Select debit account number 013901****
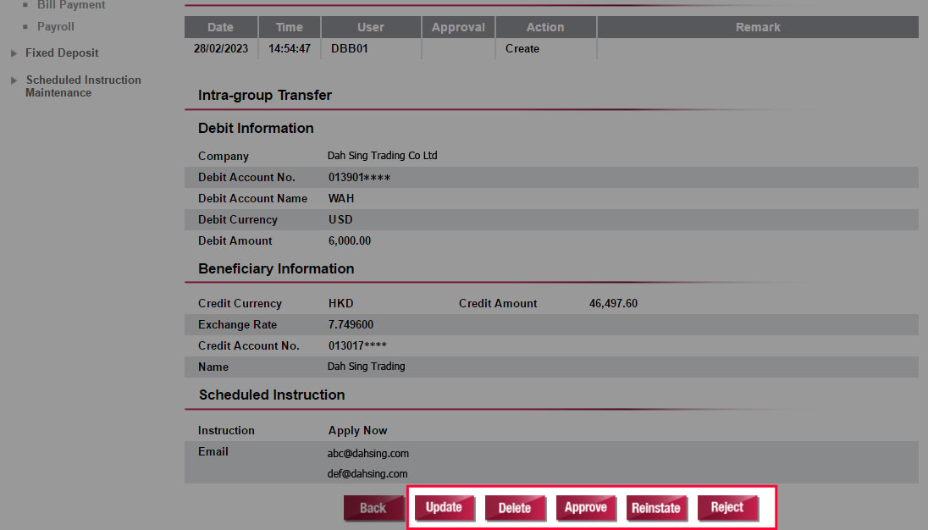This screenshot has height=530, width=928. tap(359, 178)
